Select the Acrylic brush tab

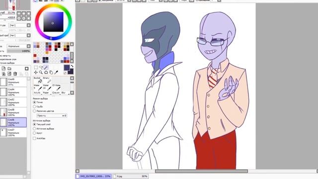point(37,93)
